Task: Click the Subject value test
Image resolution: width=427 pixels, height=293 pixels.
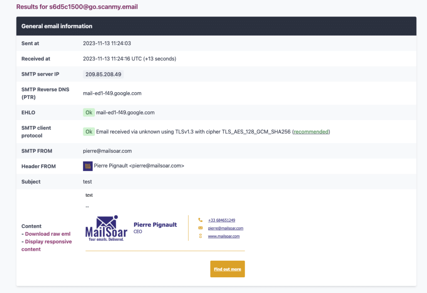Action: 87,182
